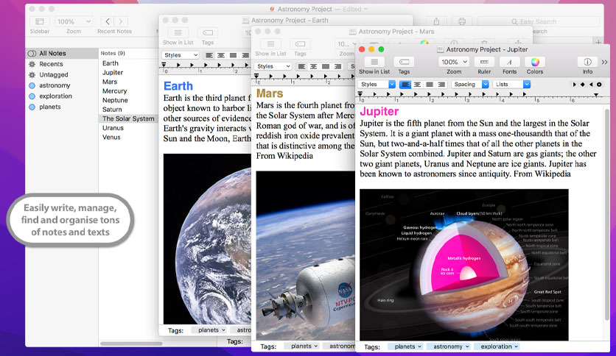
Task: Select align left in Jupiter window
Action: [x=405, y=85]
